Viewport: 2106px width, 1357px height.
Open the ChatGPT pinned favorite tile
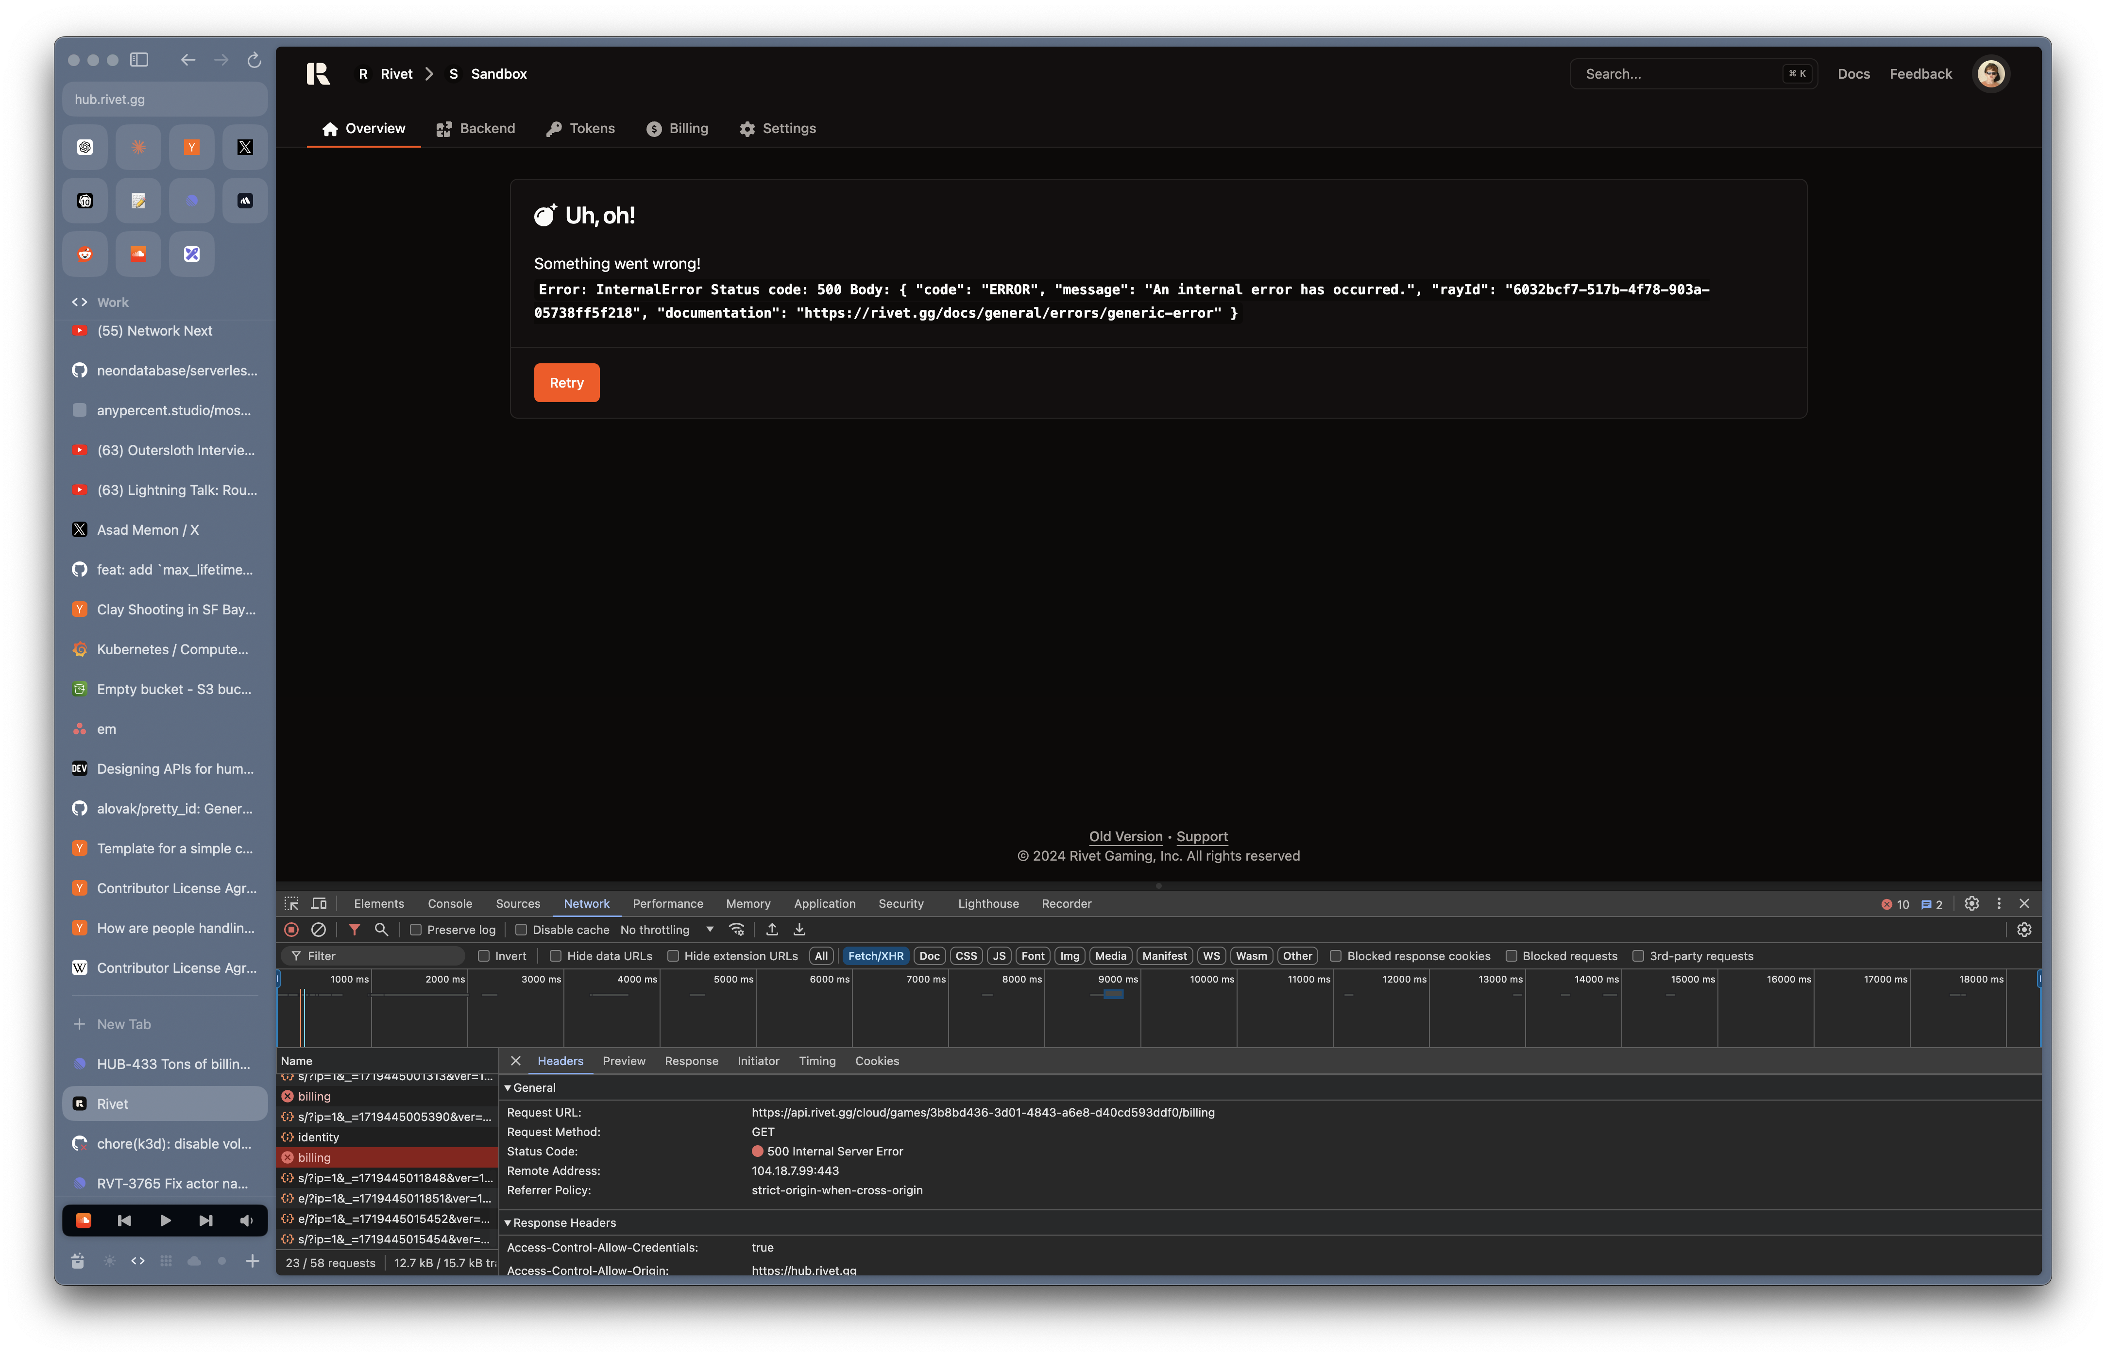(x=85, y=147)
